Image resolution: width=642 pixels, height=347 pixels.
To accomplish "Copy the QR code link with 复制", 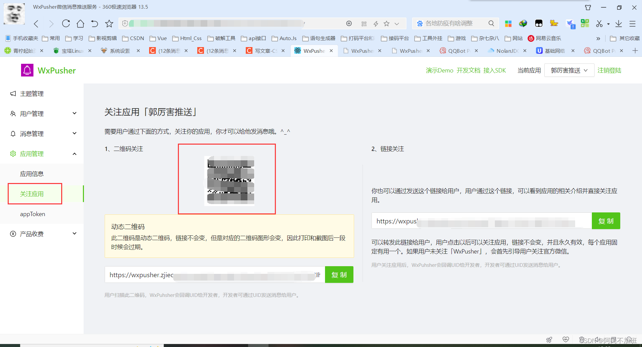I will coord(339,275).
